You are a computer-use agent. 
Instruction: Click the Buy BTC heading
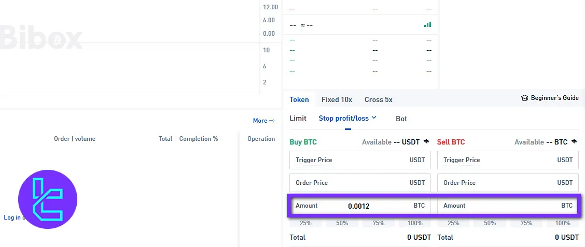(x=303, y=142)
